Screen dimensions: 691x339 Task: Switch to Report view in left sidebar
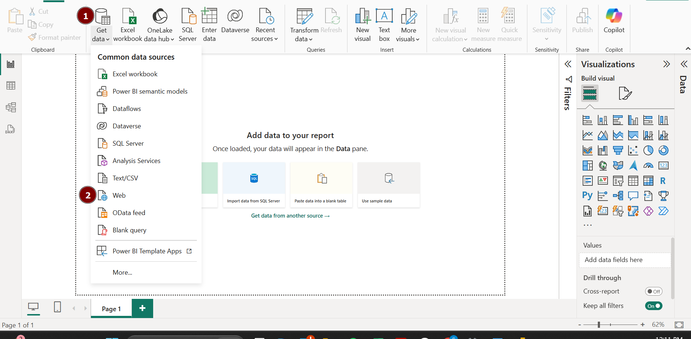coord(11,64)
